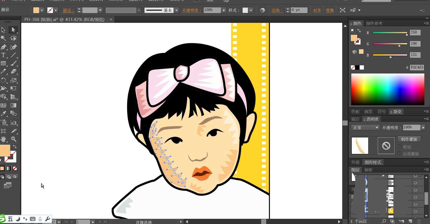Switch to 画笔 (Brushes) tab

point(368,111)
